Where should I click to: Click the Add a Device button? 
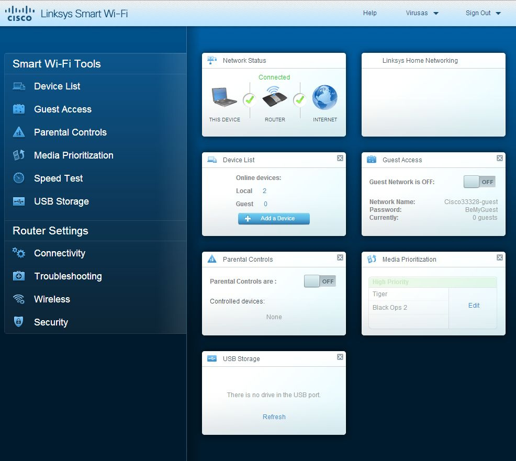[x=274, y=219]
